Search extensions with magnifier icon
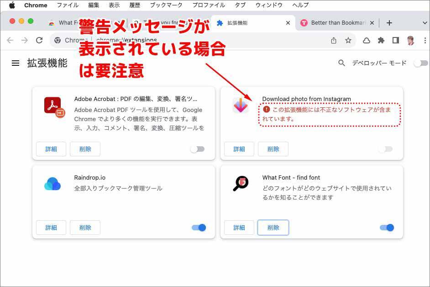This screenshot has width=430, height=287. coord(341,63)
